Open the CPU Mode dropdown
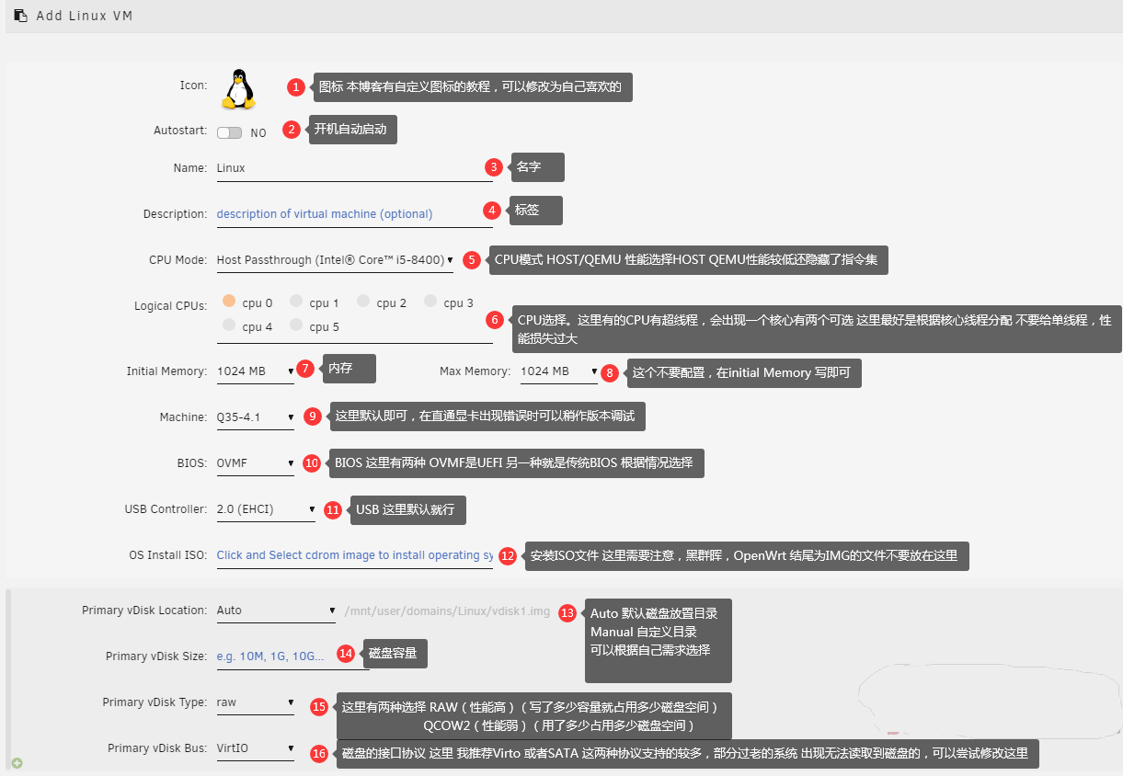The image size is (1123, 776). 335,260
